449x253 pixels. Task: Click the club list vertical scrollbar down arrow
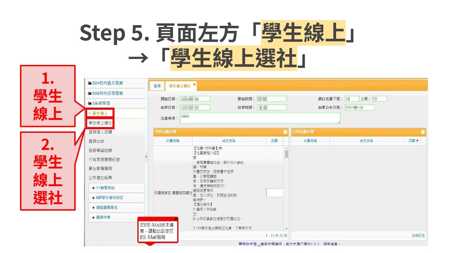[x=286, y=229]
